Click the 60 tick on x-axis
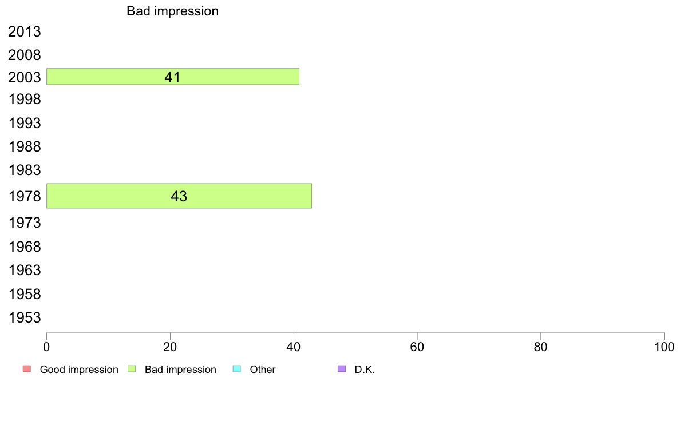This screenshot has height=421, width=680. point(417,347)
